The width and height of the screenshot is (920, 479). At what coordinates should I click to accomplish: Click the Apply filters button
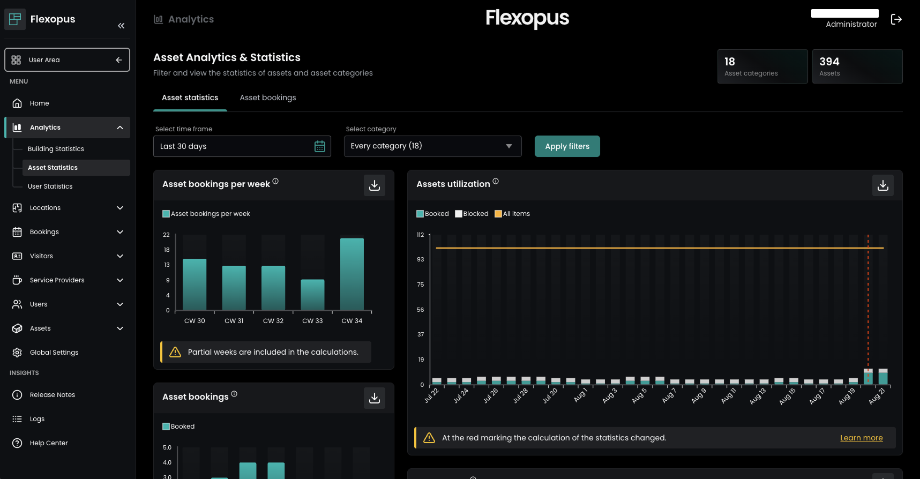pyautogui.click(x=567, y=146)
